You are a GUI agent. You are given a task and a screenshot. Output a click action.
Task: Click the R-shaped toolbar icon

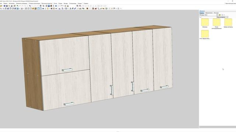[x=41, y=6]
